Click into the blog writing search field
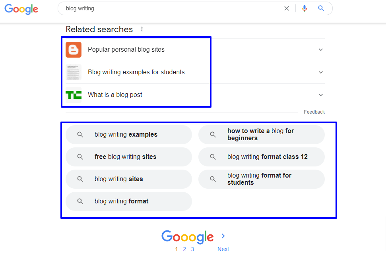This screenshot has width=386, height=259. coord(171,8)
